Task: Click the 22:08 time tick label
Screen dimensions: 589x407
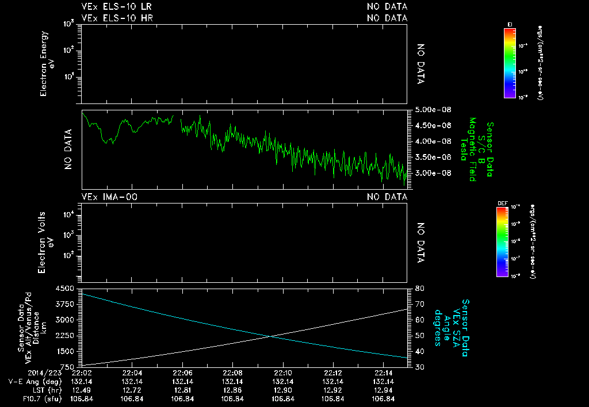Action: coord(232,373)
